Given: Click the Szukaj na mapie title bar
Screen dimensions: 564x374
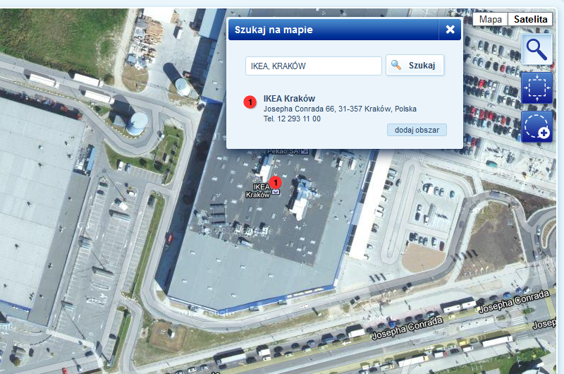Looking at the screenshot, I should 333,30.
